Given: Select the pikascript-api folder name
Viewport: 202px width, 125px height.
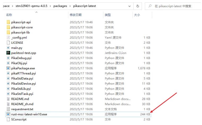Looking at the screenshot, I should (21, 22).
